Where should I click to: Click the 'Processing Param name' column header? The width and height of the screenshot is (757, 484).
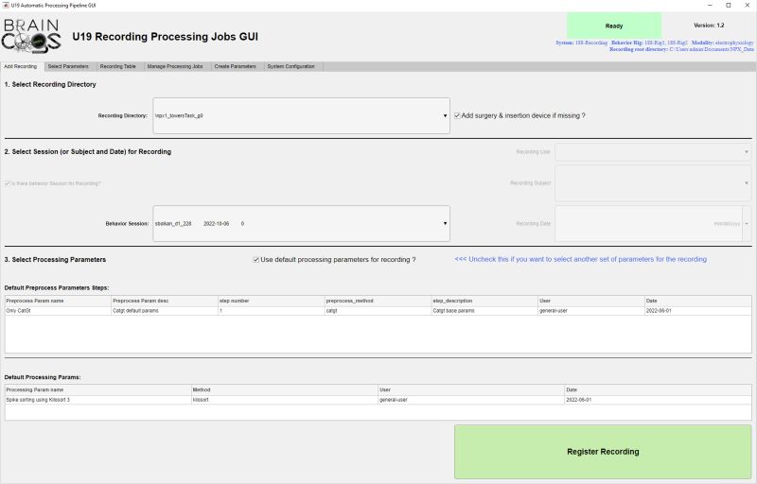98,390
